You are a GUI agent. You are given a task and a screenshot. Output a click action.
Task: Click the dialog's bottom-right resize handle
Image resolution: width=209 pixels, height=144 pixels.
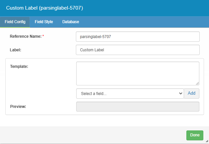(x=207, y=141)
